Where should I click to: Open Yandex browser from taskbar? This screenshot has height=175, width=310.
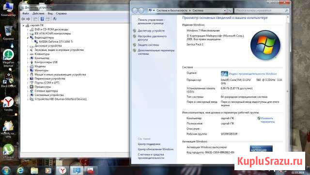(62, 171)
